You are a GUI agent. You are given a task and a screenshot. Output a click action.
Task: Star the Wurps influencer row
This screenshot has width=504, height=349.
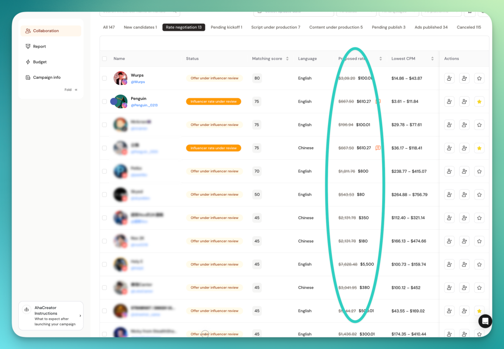coord(479,78)
